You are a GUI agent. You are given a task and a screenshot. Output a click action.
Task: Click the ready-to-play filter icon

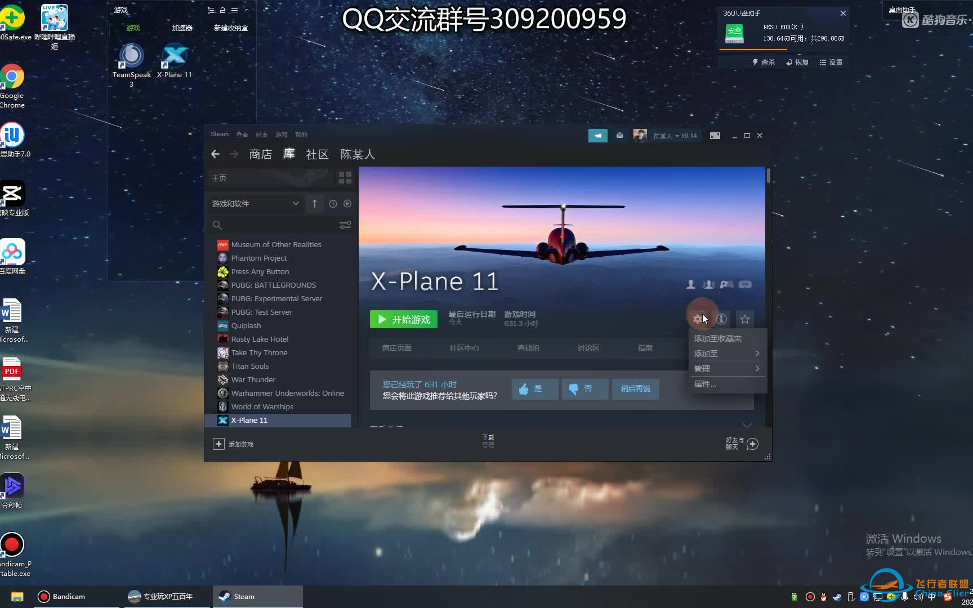[347, 204]
